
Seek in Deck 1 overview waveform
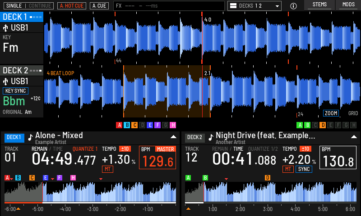[x=90, y=192]
